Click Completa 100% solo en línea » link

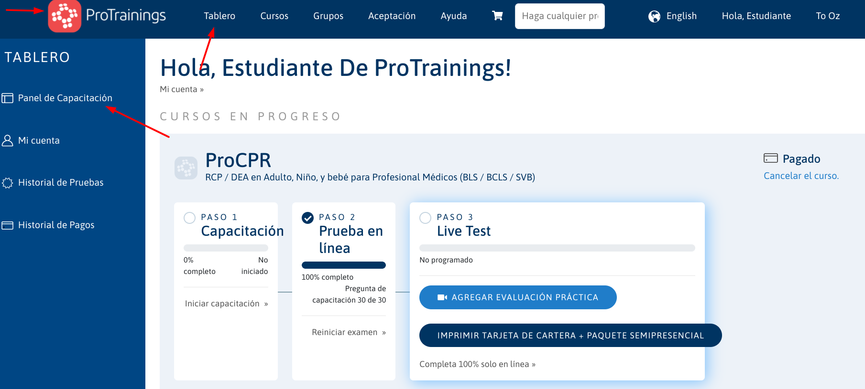(477, 364)
